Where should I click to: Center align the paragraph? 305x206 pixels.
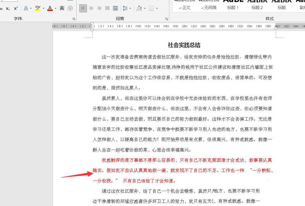[x=91, y=8]
